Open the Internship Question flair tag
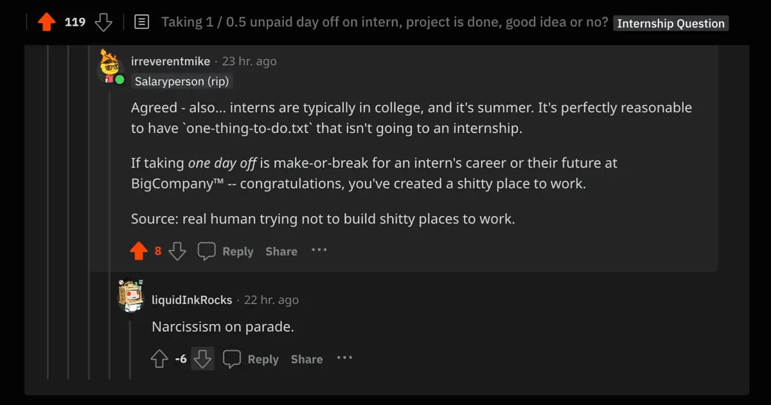Image resolution: width=771 pixels, height=405 pixels. coord(671,24)
